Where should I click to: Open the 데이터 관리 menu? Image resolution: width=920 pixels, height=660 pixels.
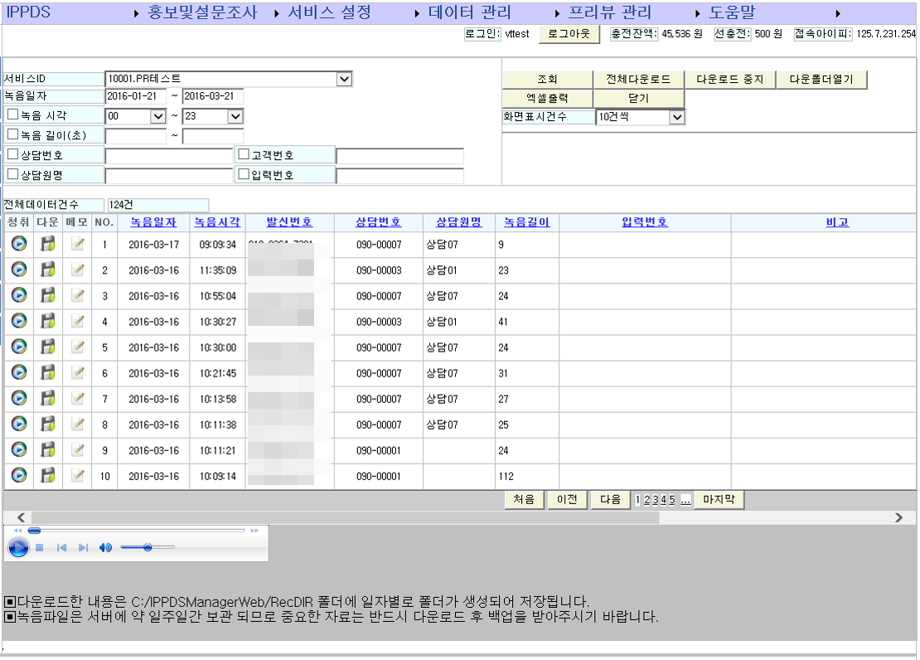(x=469, y=12)
